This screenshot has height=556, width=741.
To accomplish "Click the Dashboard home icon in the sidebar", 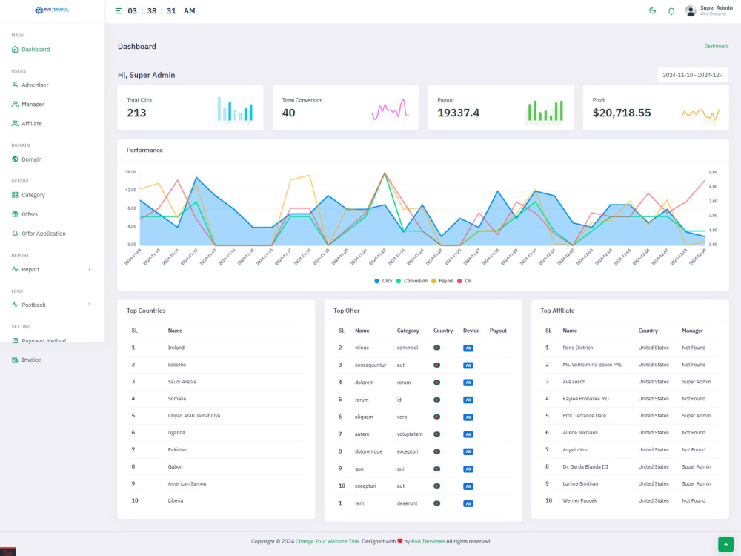I will 15,49.
